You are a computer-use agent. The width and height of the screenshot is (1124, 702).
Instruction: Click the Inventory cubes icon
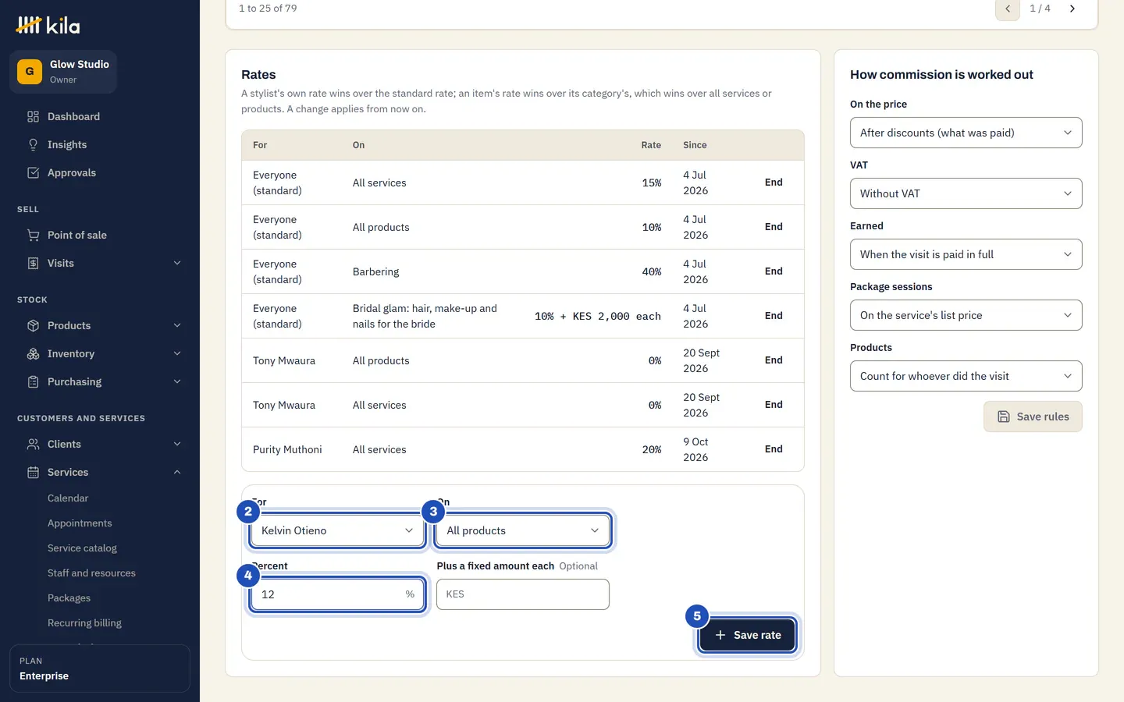point(33,354)
